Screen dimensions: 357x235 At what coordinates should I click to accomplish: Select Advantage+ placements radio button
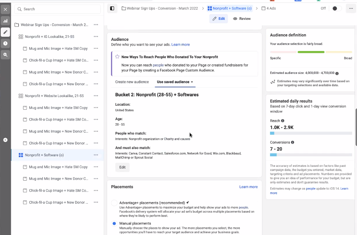(x=114, y=203)
